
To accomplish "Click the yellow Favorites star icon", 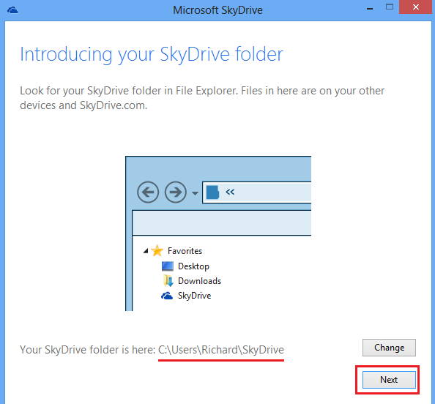I will (x=157, y=250).
